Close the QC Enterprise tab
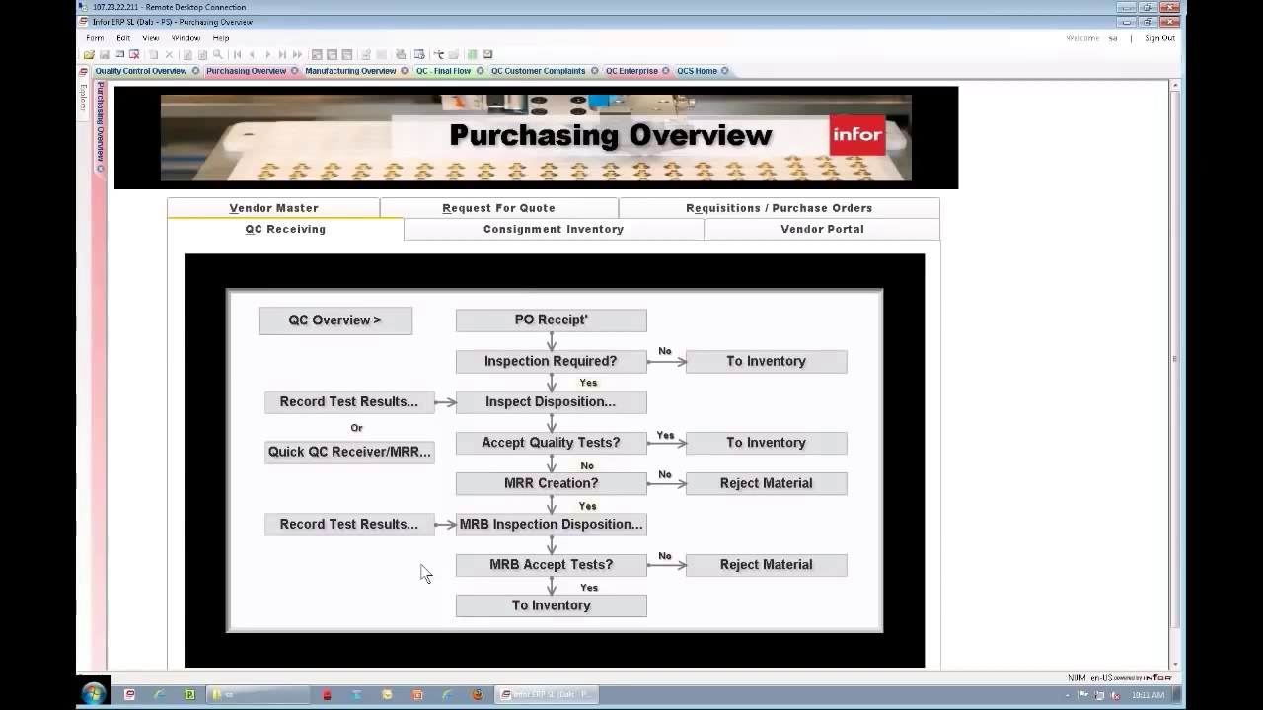 pyautogui.click(x=666, y=71)
